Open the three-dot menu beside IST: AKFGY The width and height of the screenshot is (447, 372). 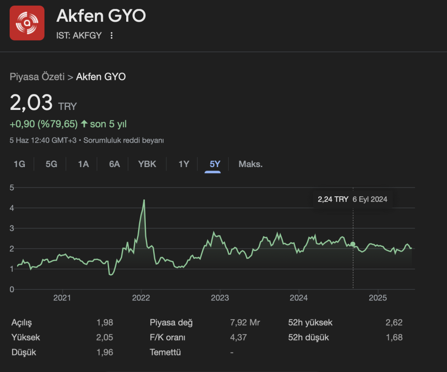(x=112, y=36)
